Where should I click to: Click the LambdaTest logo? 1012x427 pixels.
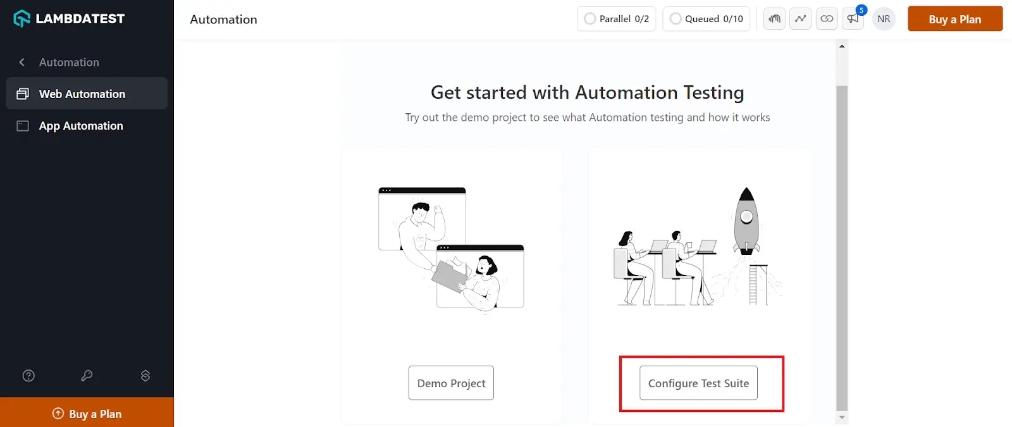pyautogui.click(x=68, y=18)
